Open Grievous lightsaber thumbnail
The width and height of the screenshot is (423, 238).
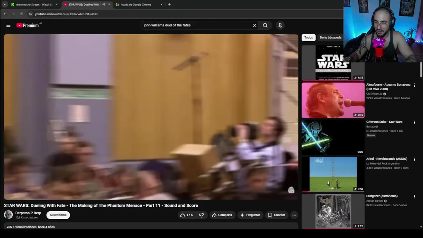(333, 137)
